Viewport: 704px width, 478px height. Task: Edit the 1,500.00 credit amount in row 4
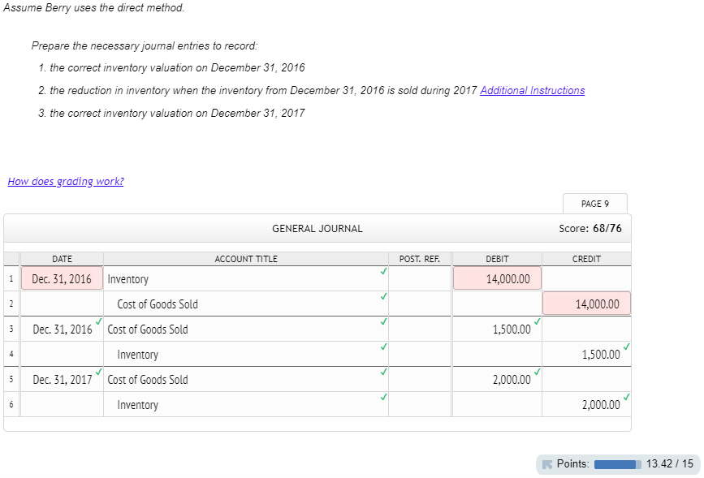[x=586, y=354]
